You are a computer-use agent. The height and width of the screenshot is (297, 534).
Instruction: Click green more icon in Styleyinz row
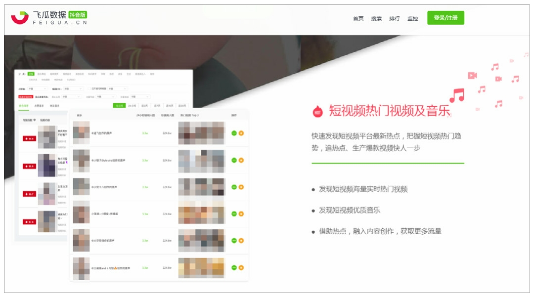pyautogui.click(x=234, y=160)
